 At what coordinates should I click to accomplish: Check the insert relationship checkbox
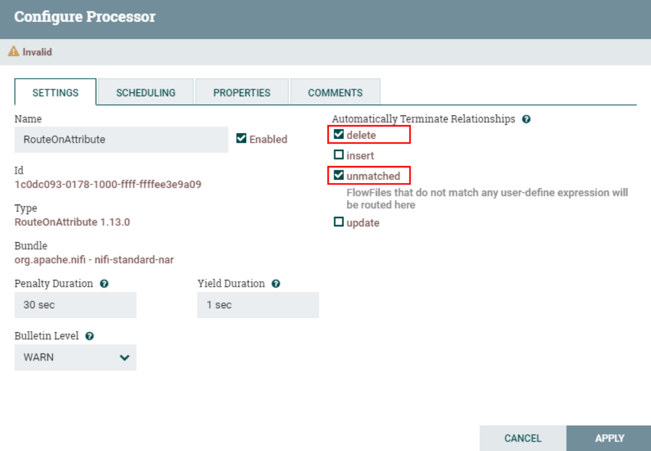(339, 154)
